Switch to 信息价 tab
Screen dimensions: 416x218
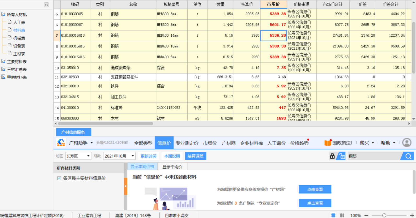(x=164, y=143)
